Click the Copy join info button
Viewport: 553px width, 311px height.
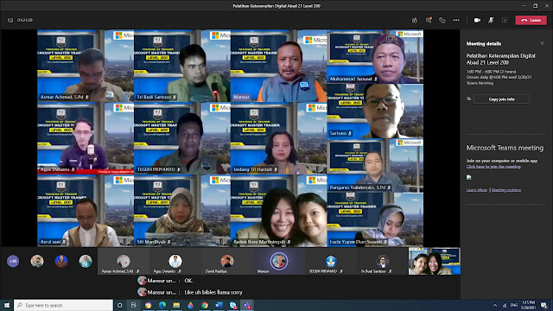click(x=501, y=99)
